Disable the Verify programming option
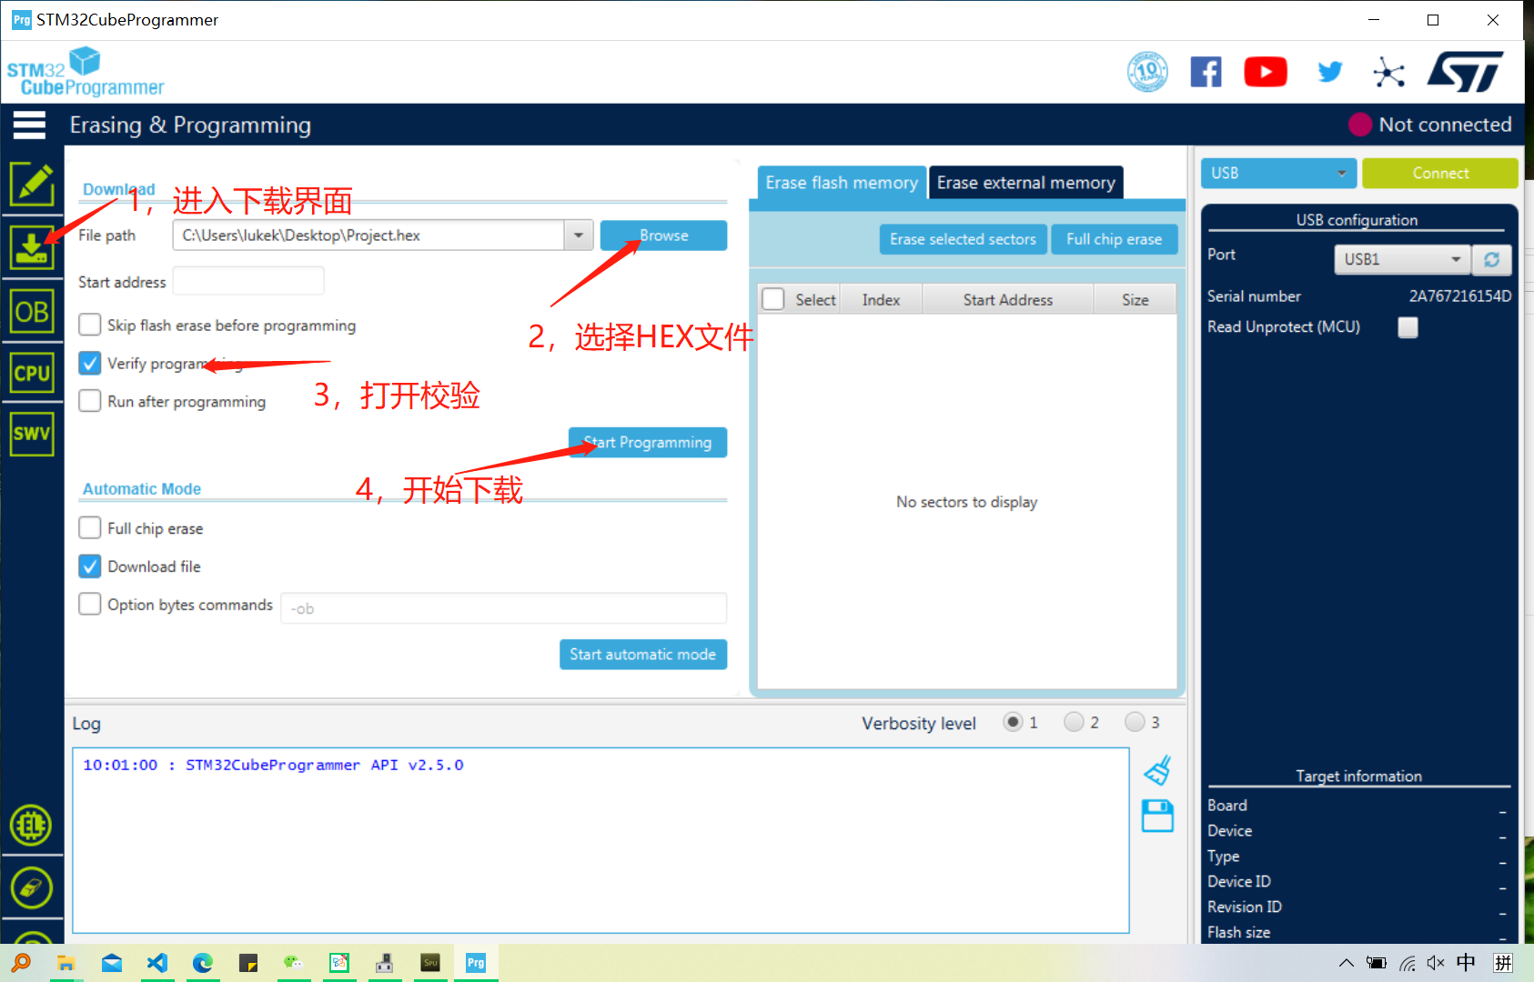The height and width of the screenshot is (982, 1534). click(x=89, y=363)
